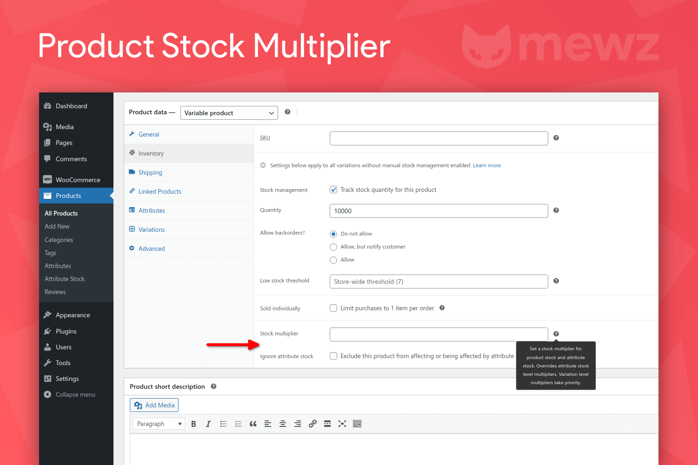Screen dimensions: 698x465
Task: Collapse the admin sidebar menu
Action: (75, 394)
